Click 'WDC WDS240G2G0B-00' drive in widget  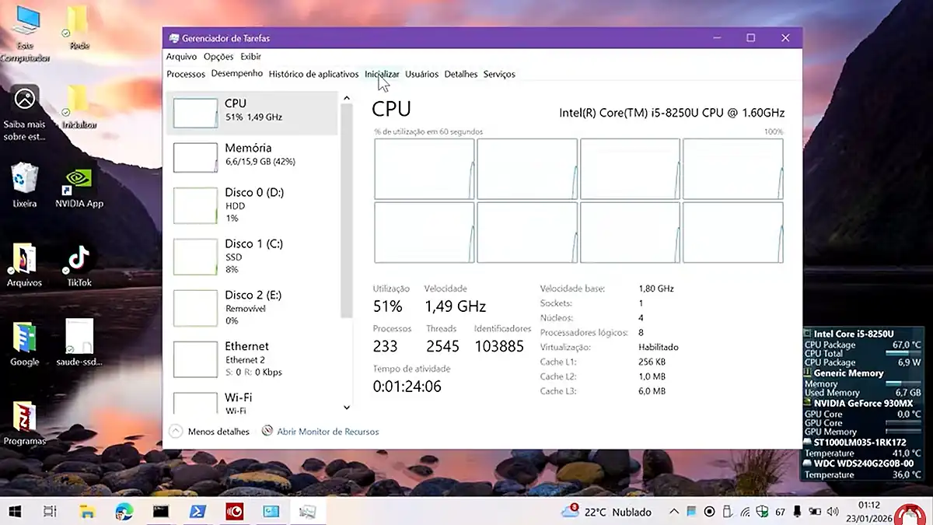coord(864,464)
